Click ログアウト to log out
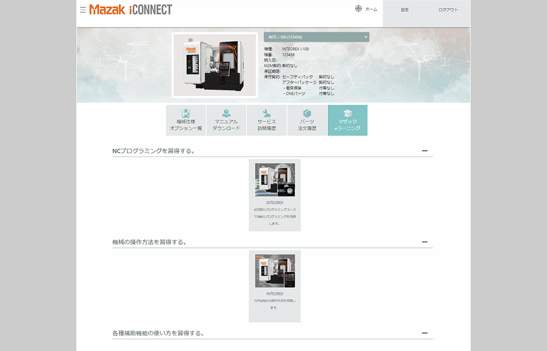The width and height of the screenshot is (547, 351). [x=448, y=10]
